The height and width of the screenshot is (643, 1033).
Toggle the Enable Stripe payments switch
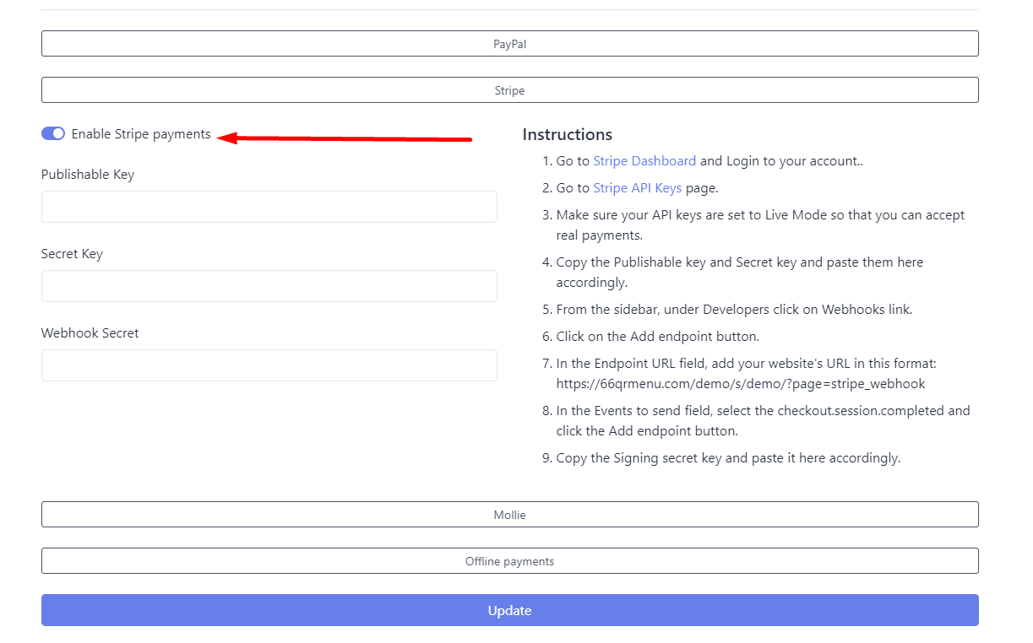pos(53,134)
